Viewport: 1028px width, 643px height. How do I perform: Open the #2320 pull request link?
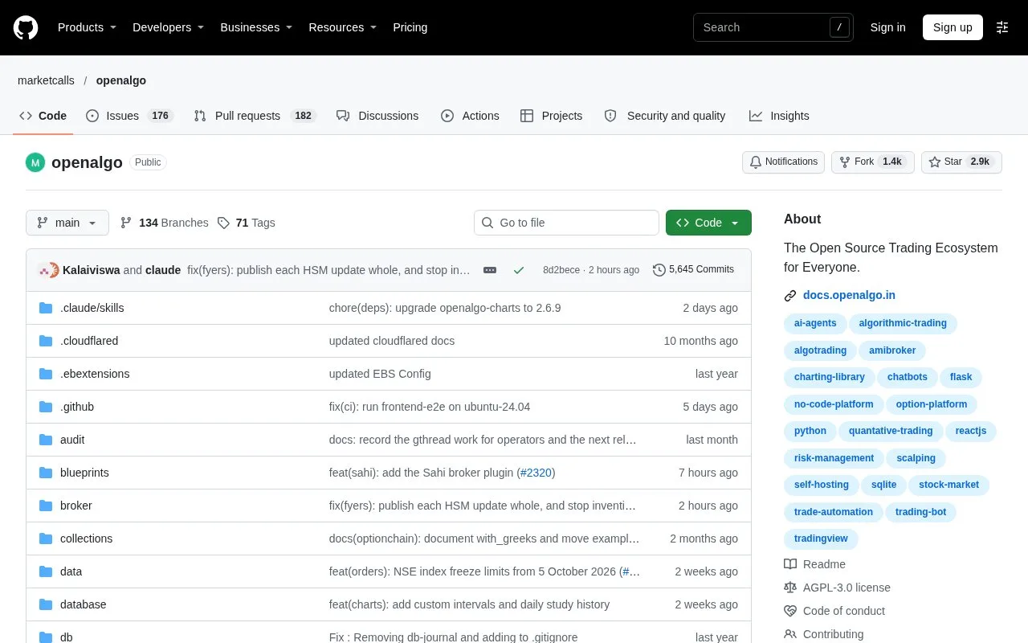tap(537, 473)
